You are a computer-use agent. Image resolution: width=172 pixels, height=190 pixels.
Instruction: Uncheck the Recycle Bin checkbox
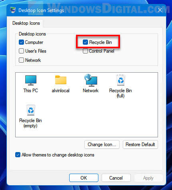point(85,42)
